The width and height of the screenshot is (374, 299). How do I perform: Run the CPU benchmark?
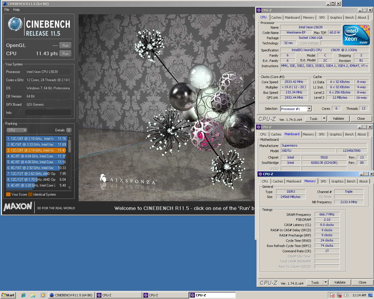[65, 54]
